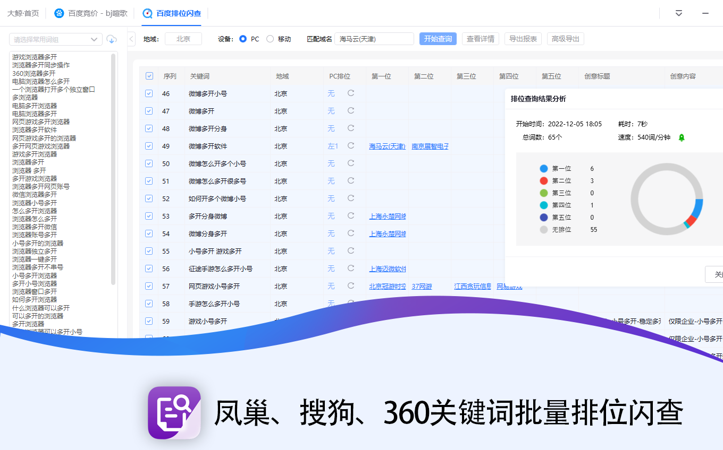Click the red 第二位 legend swatch
723x450 pixels.
pyautogui.click(x=543, y=181)
